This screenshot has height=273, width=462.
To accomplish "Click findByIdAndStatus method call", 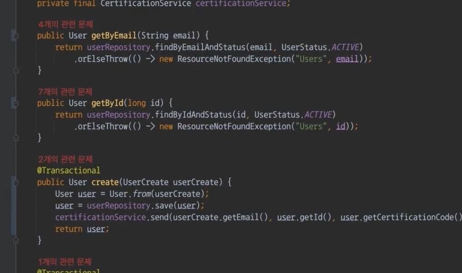I will coord(193,115).
